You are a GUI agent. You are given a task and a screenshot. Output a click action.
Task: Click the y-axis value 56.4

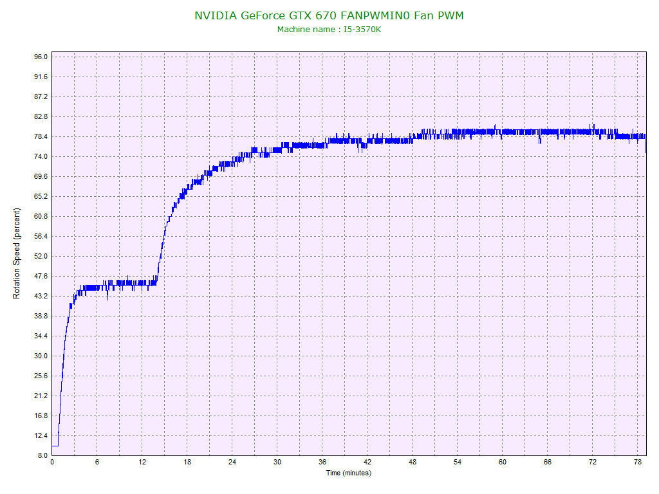tap(41, 237)
